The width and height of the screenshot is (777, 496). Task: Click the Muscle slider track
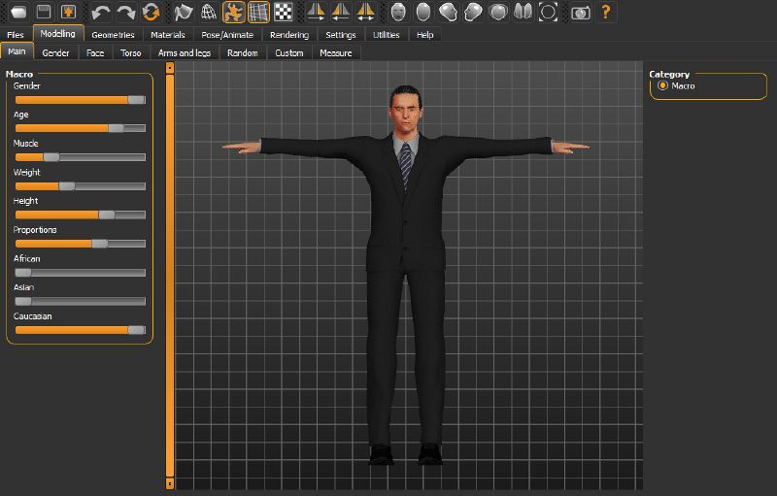coord(80,157)
